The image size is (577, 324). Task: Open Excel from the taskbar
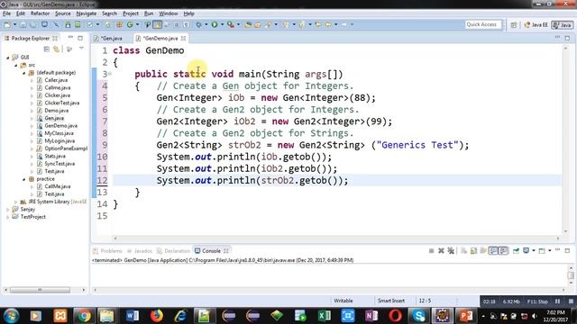click(325, 316)
